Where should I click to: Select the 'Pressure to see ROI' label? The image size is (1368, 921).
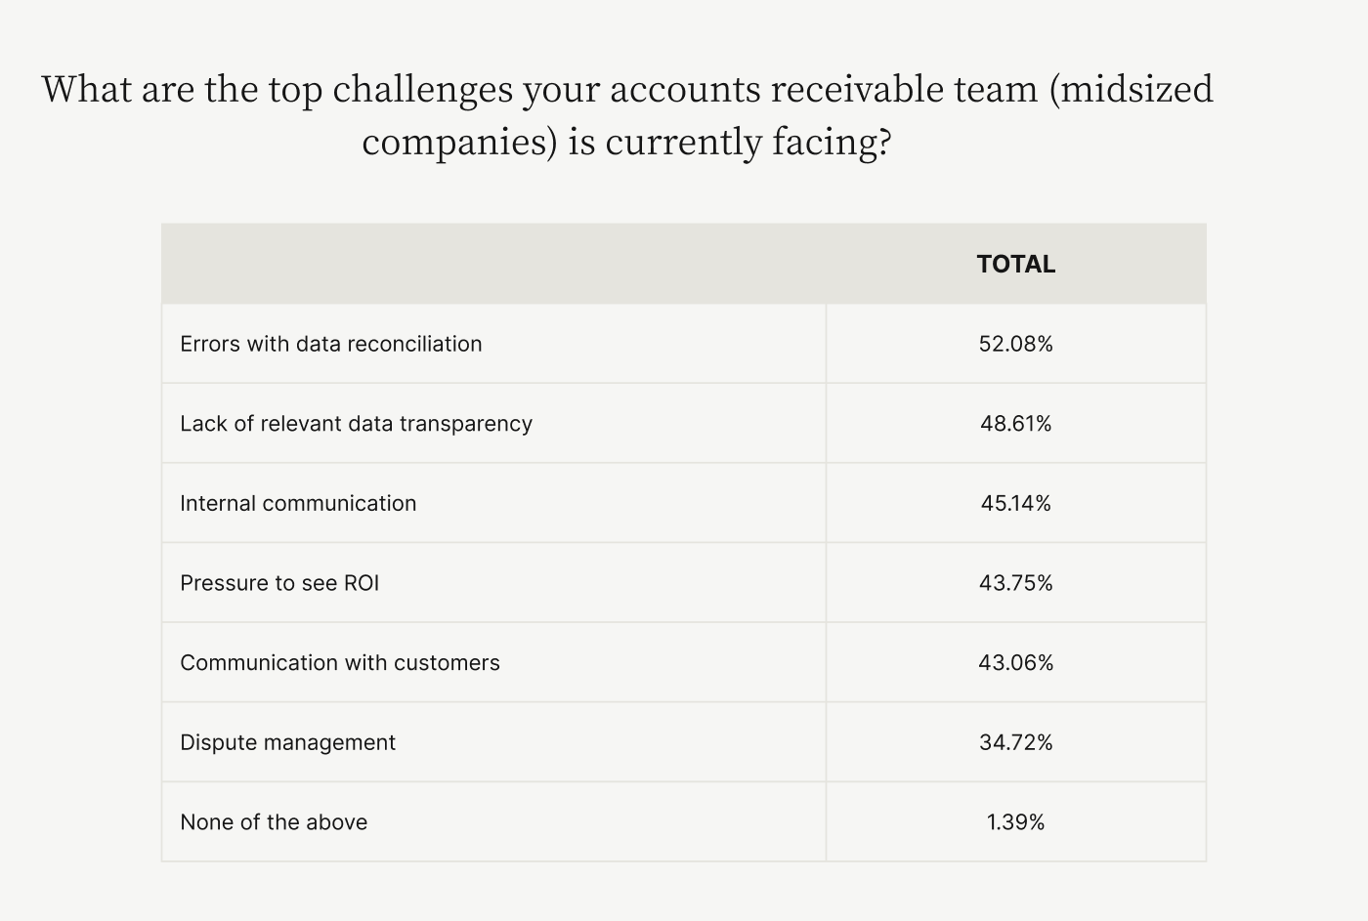279,583
